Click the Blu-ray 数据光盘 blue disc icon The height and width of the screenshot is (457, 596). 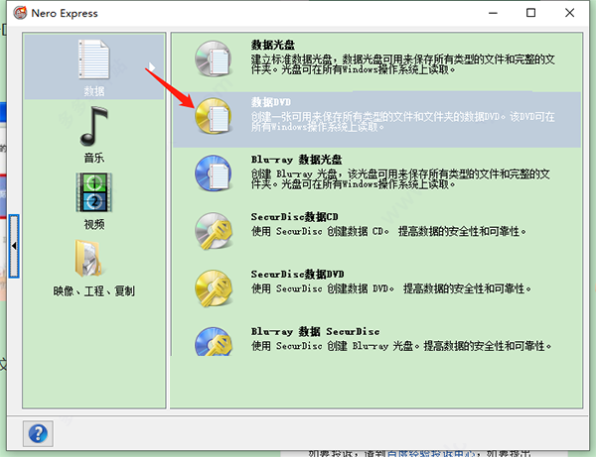pos(214,172)
